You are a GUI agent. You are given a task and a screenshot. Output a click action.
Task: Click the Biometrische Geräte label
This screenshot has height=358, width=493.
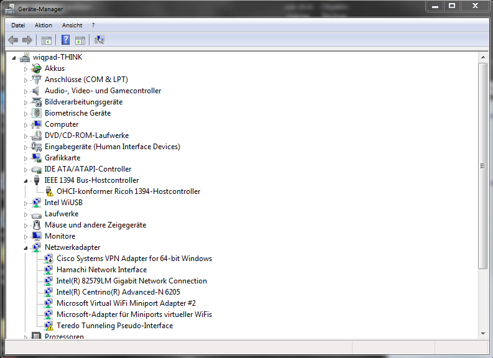78,113
